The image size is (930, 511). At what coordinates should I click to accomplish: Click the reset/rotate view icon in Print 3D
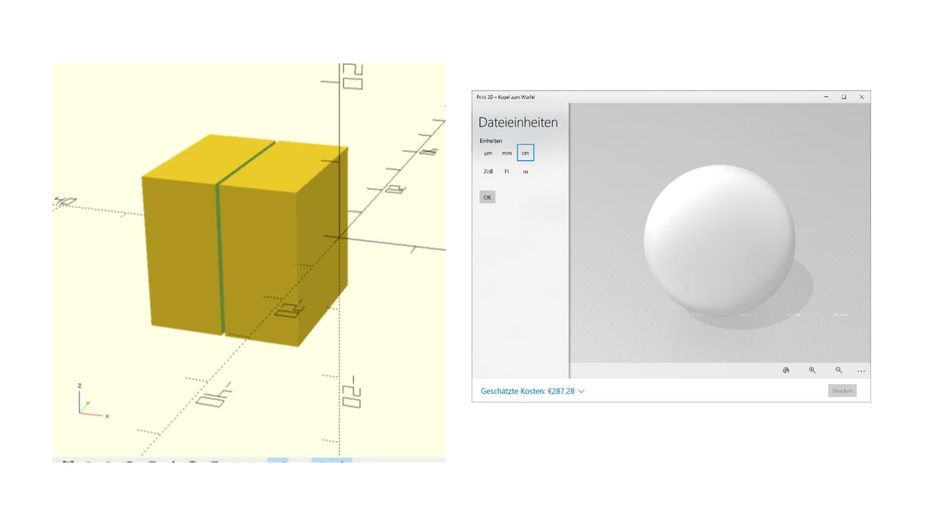[x=786, y=371]
